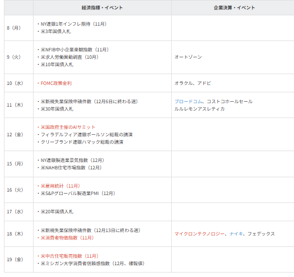The height and width of the screenshot is (277, 294).
Task: Select 米中古住宅販売指数（11月） entry
Action: (70, 256)
